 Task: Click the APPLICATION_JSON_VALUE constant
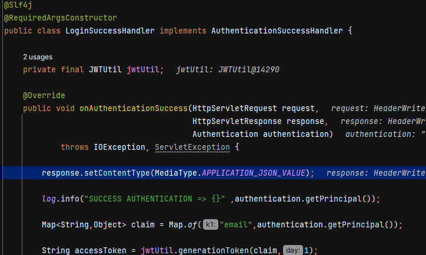(x=254, y=173)
